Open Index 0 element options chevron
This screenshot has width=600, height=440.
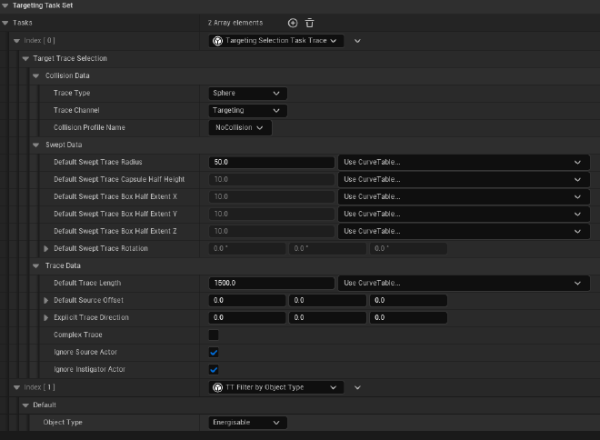pyautogui.click(x=357, y=41)
